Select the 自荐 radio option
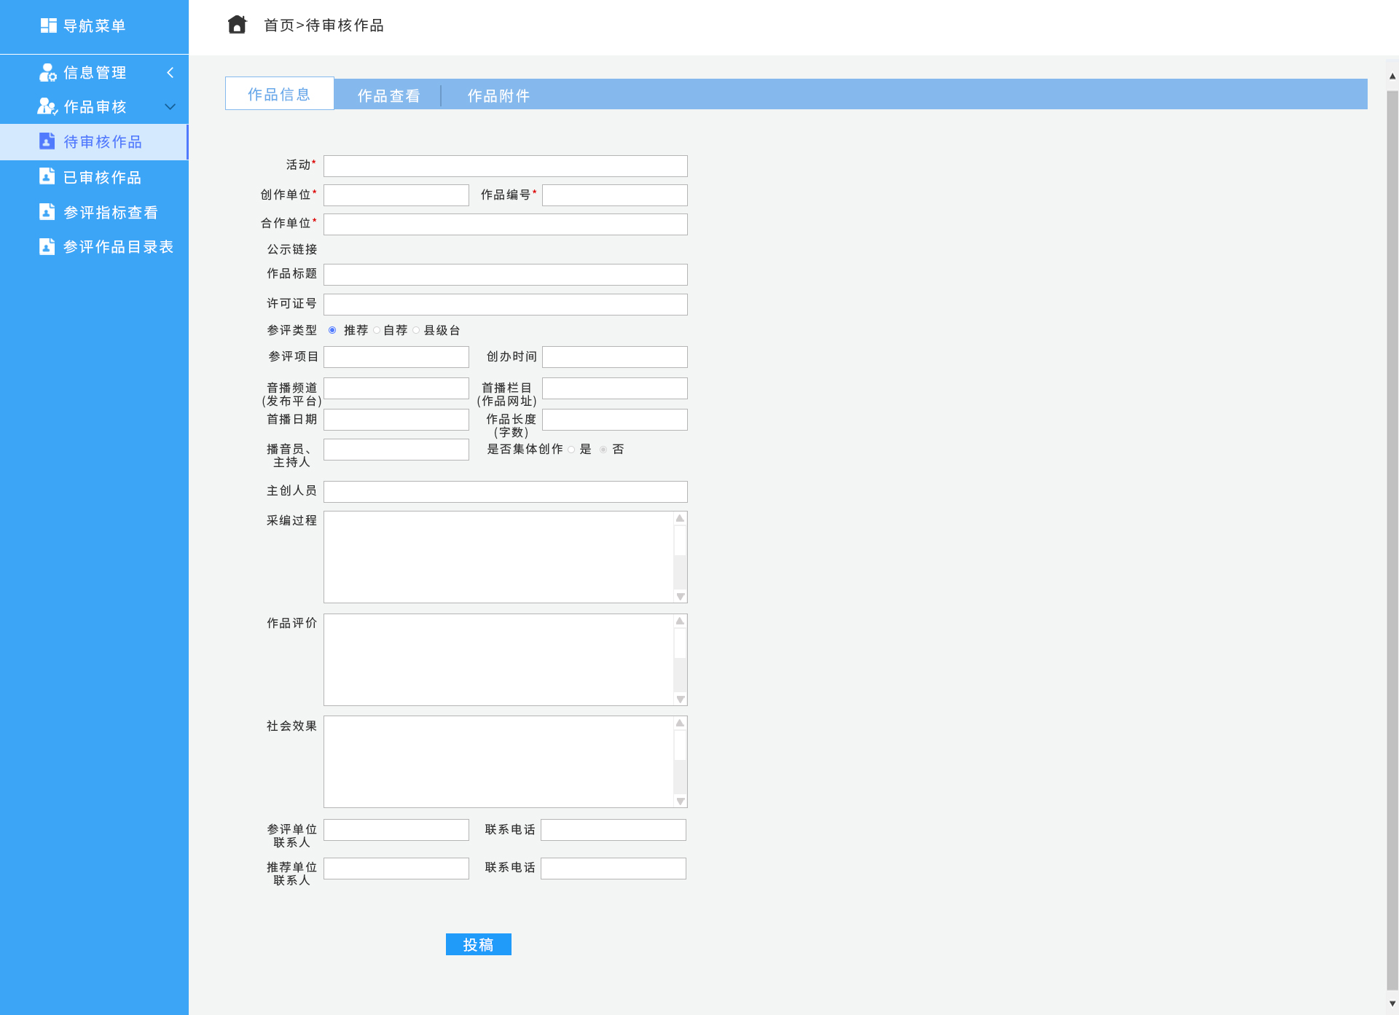Screen dimensions: 1399x1015 pyautogui.click(x=377, y=330)
